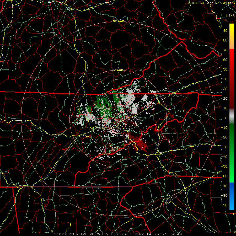This screenshot has width=236, height=236.
Task: Click the "20" value on the velocity scale
Action: coord(225,98)
